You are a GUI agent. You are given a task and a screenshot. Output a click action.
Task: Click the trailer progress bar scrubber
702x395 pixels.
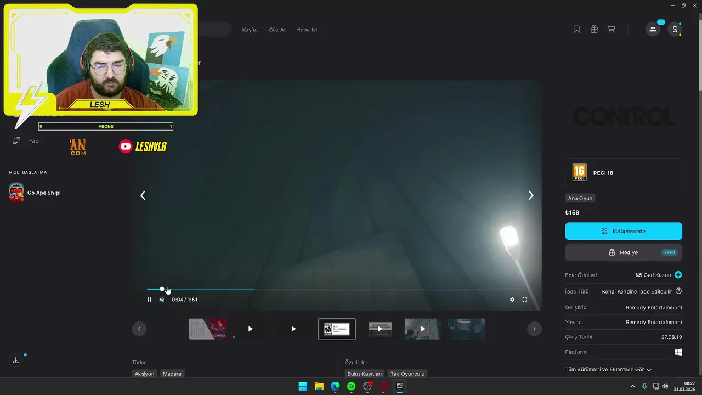click(162, 289)
